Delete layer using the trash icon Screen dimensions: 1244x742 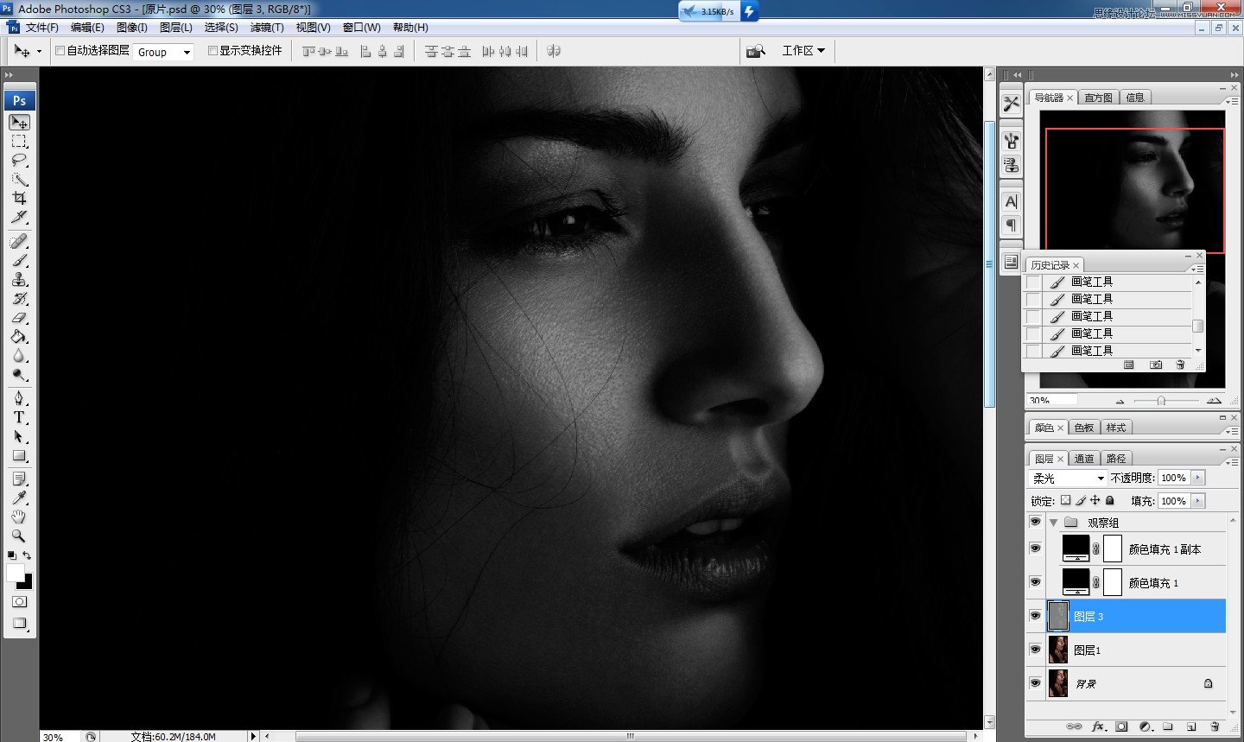pos(1215,726)
